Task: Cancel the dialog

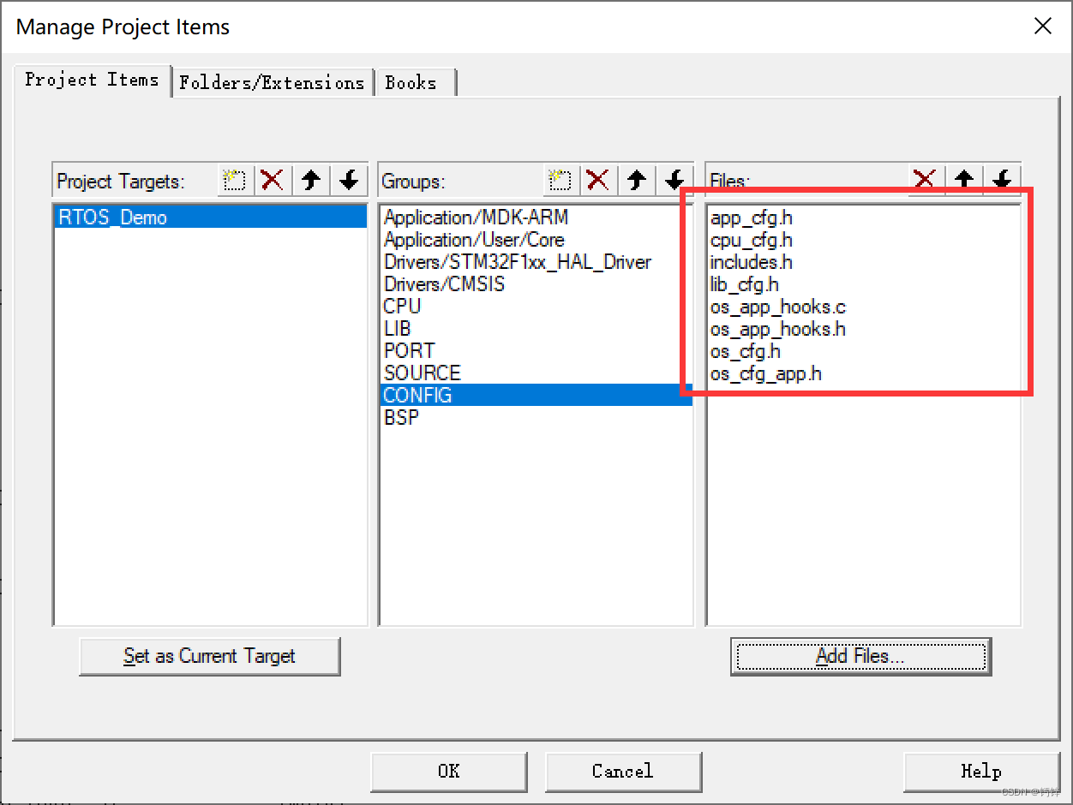Action: point(623,772)
